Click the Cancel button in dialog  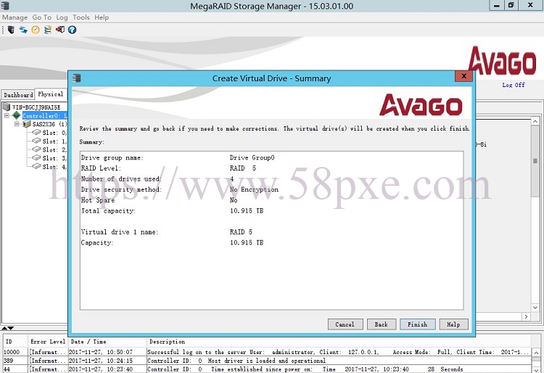[x=345, y=324]
